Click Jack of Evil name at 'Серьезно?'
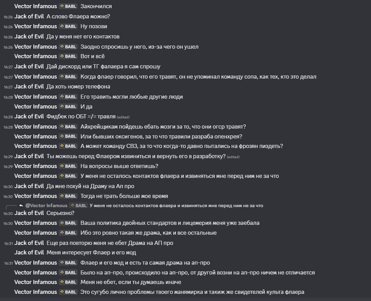This screenshot has width=371, height=301. [29, 213]
